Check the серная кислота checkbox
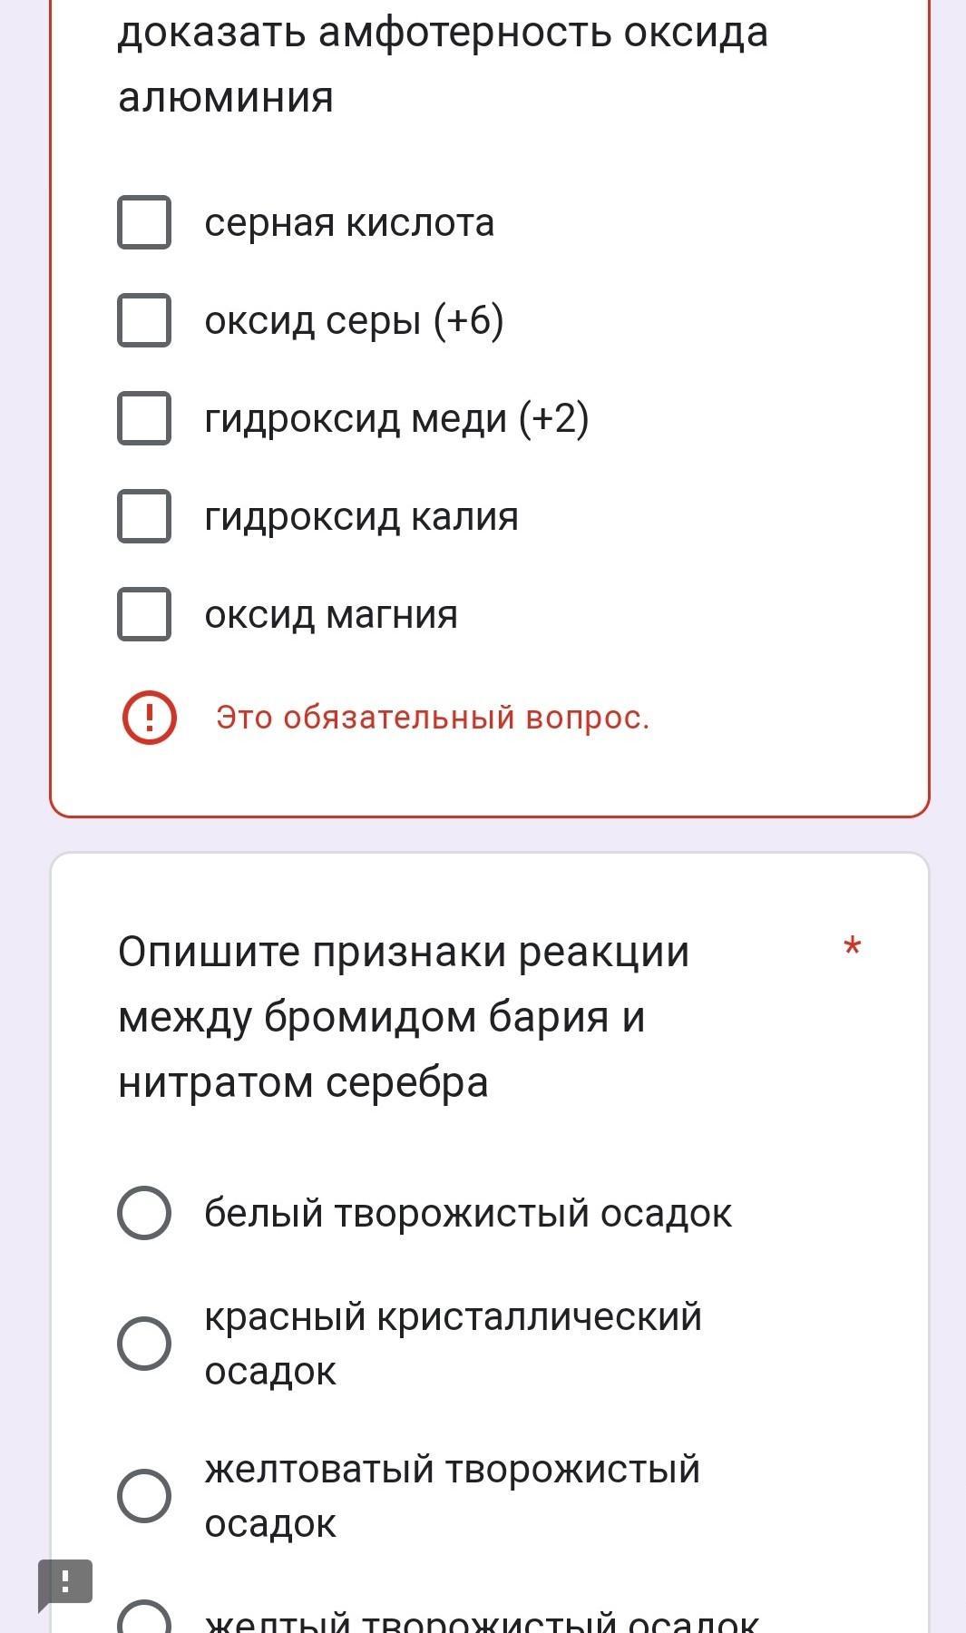The height and width of the screenshot is (1633, 966). 144,222
